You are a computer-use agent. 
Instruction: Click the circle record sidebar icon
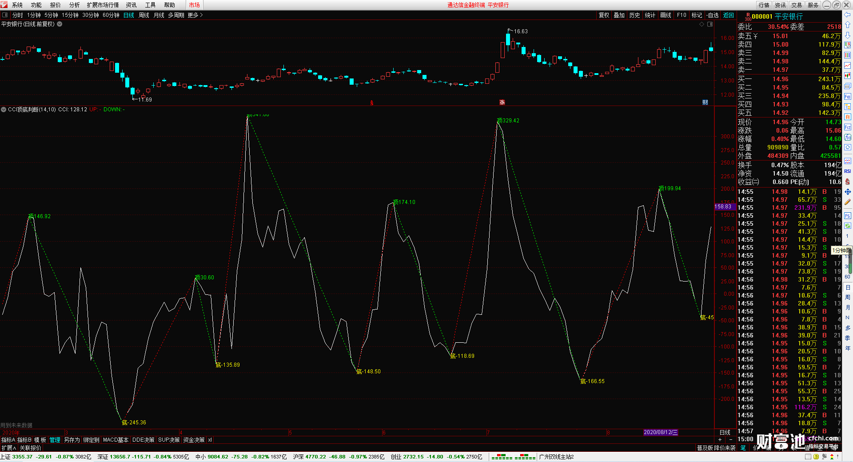pyautogui.click(x=848, y=147)
